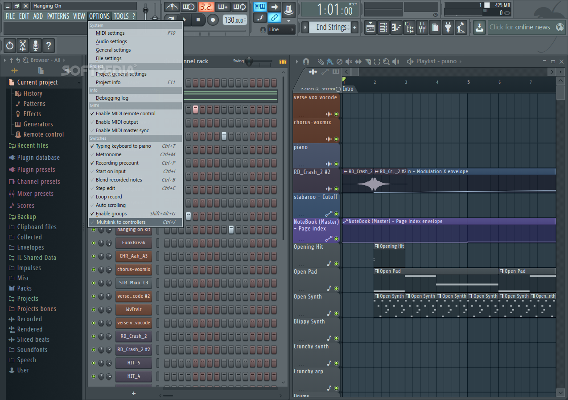Select the pencil draw tool in Playlist

pyautogui.click(x=321, y=61)
